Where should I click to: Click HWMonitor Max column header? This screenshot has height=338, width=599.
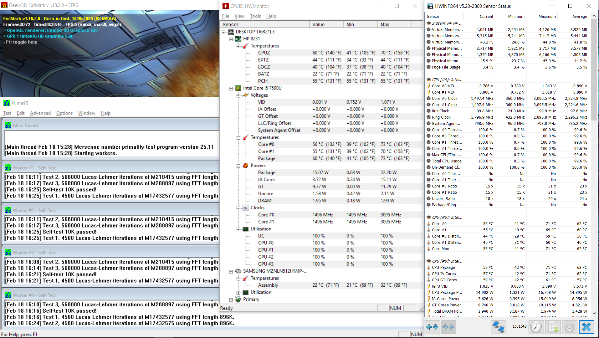pyautogui.click(x=395, y=24)
